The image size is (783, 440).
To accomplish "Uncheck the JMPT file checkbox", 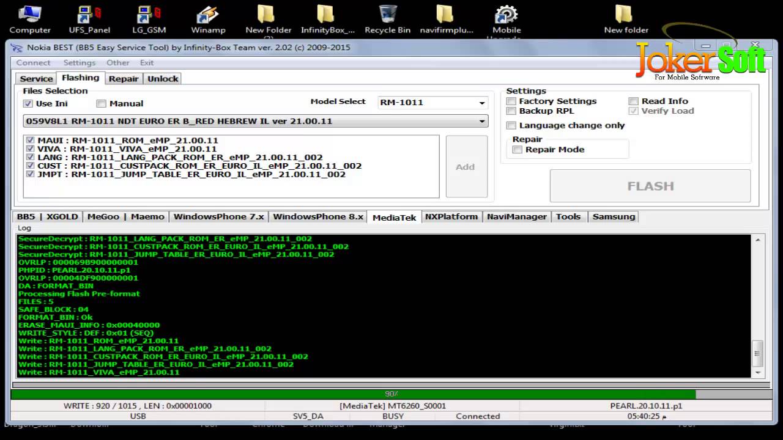I will pyautogui.click(x=31, y=175).
